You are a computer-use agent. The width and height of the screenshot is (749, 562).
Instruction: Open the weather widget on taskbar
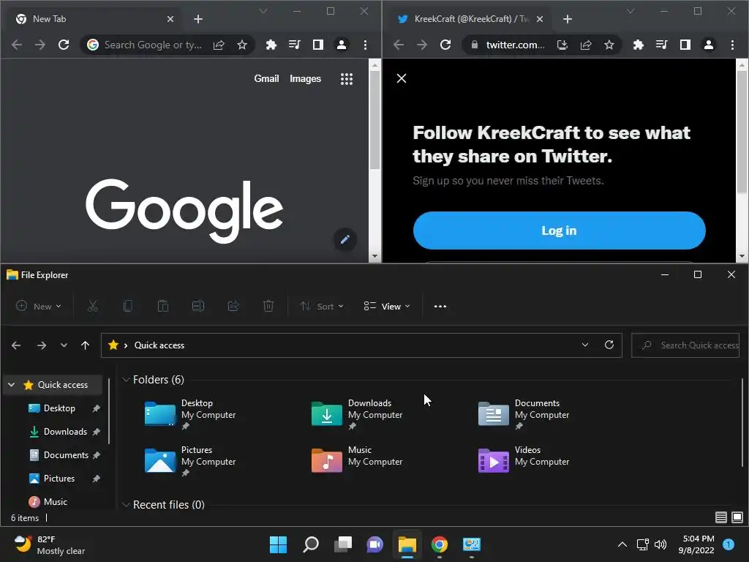coord(49,544)
